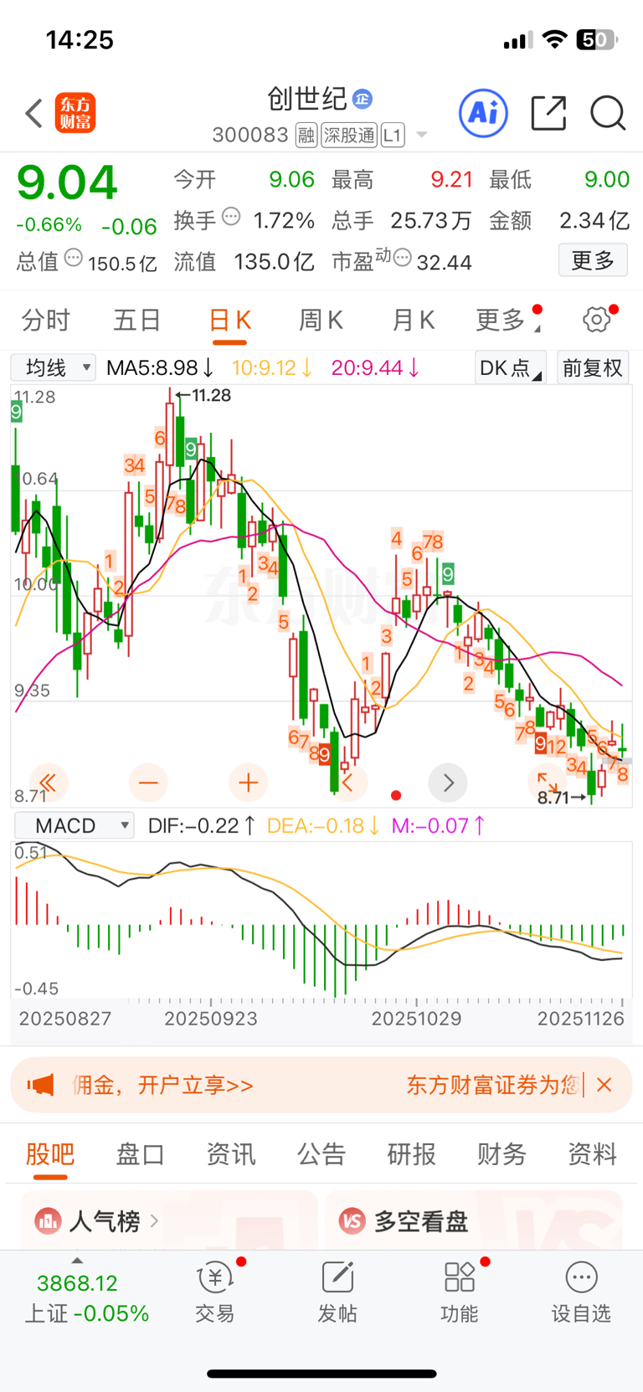
Task: Tap the MA20 9.44 value
Action: 376,367
